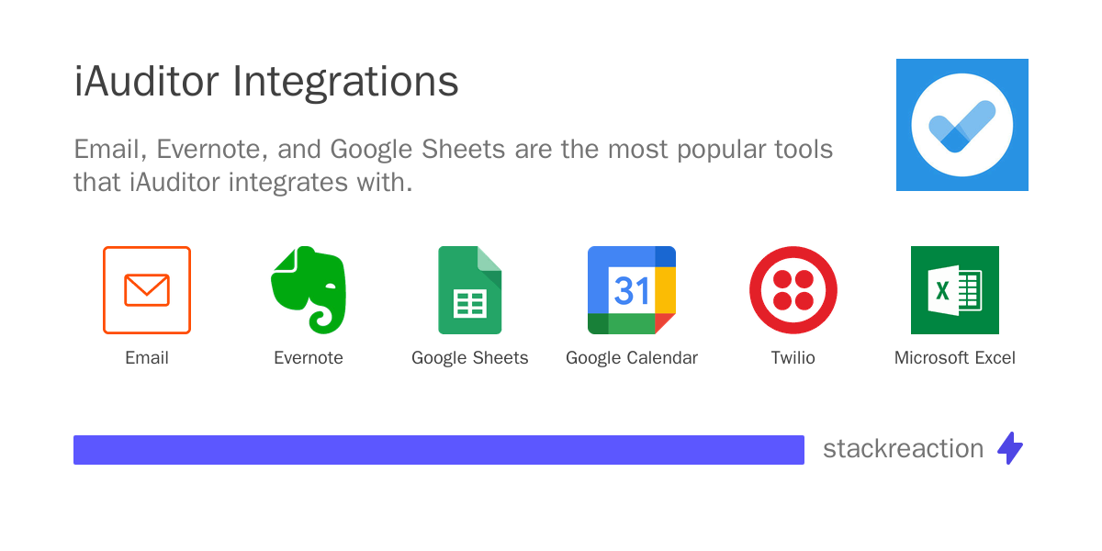
Task: Click the "iAuditor Integrations" heading
Action: (x=266, y=83)
